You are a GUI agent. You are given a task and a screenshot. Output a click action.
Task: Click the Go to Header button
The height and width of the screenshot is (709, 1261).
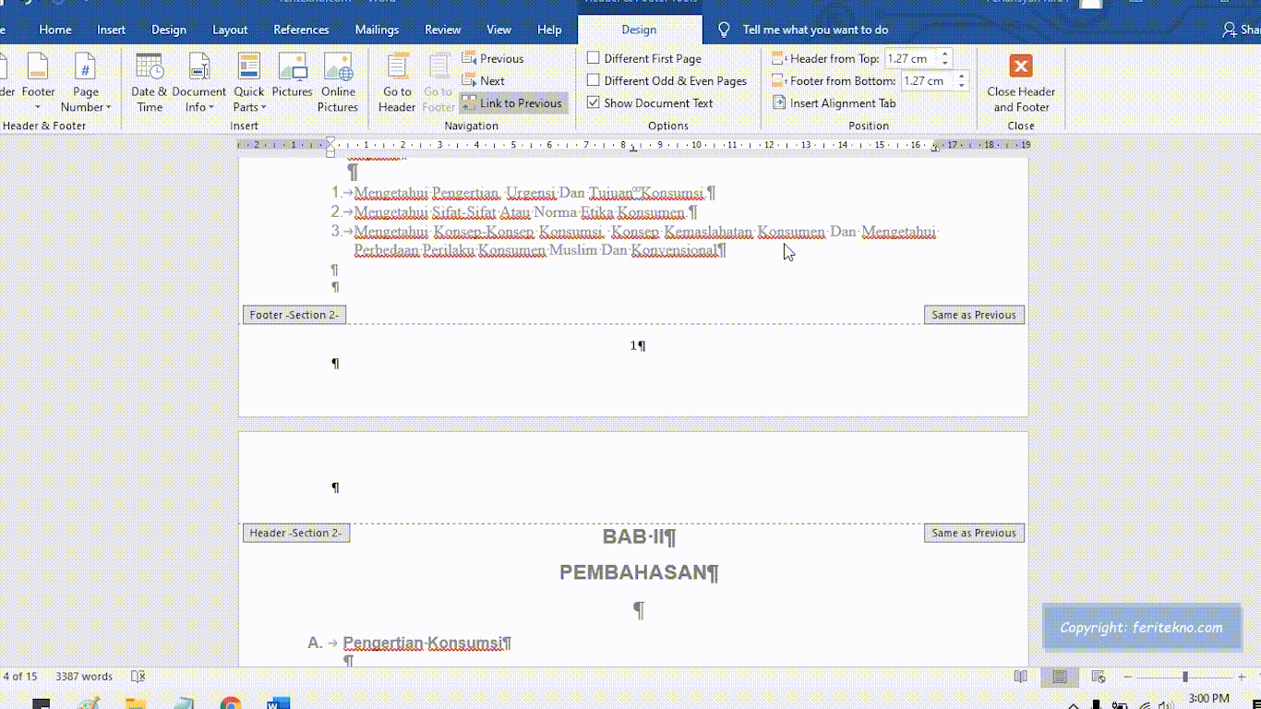click(x=397, y=82)
